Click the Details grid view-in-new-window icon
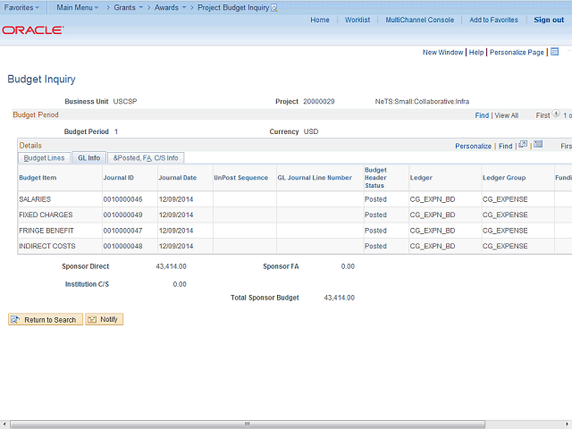Viewport: 572px width, 429px height. pyautogui.click(x=523, y=145)
